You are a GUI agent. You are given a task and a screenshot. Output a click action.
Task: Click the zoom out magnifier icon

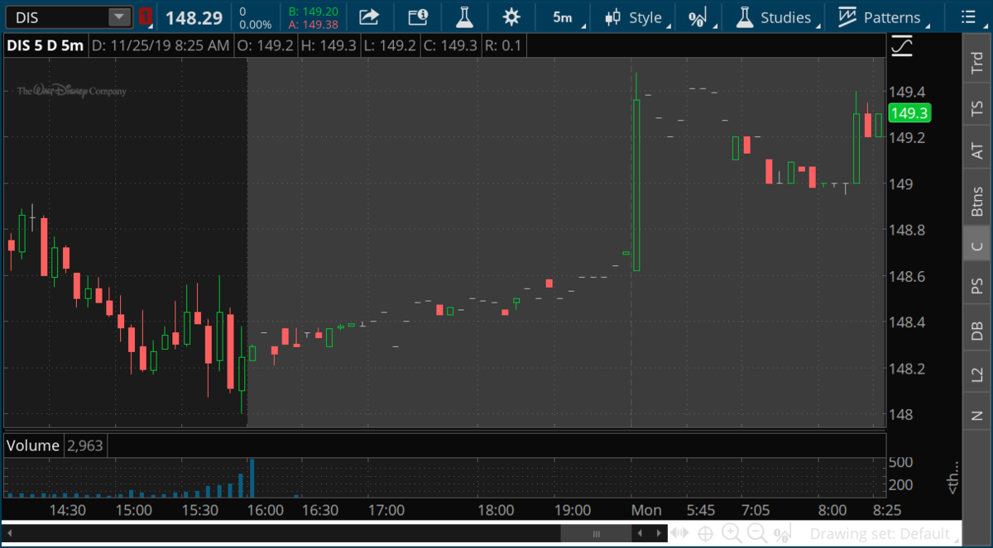756,534
